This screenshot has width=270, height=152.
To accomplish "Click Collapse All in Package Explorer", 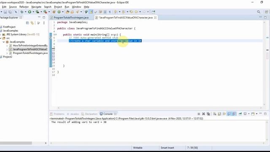I will pyautogui.click(x=27, y=23).
